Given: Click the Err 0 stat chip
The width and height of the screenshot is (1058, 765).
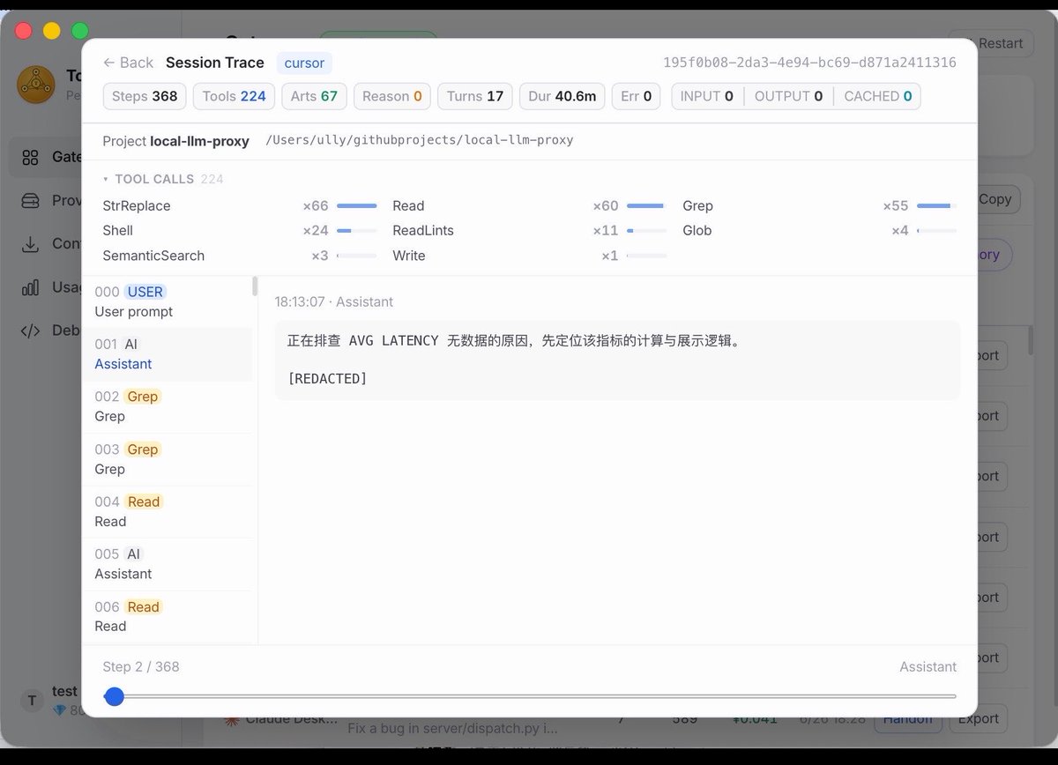Looking at the screenshot, I should [x=636, y=96].
